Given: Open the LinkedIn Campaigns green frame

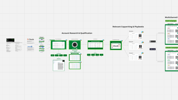Looking at the screenshot, I should [172, 61].
